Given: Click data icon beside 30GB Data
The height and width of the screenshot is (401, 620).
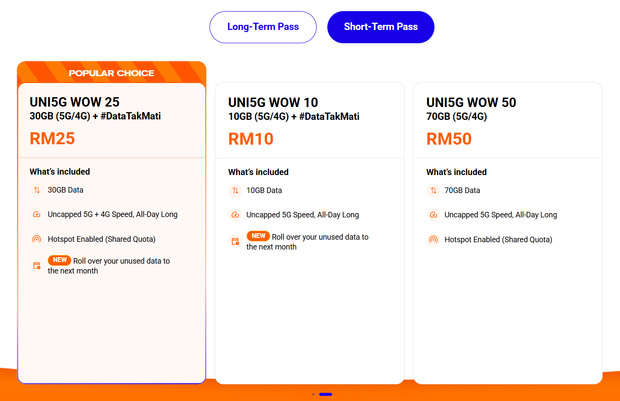Looking at the screenshot, I should click(x=37, y=190).
